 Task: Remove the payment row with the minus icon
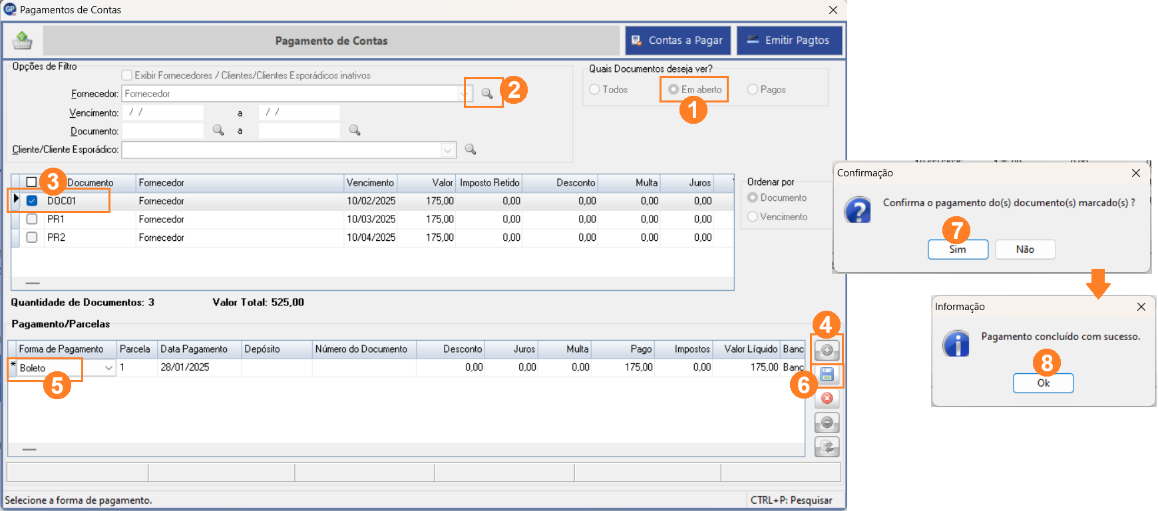(x=827, y=423)
